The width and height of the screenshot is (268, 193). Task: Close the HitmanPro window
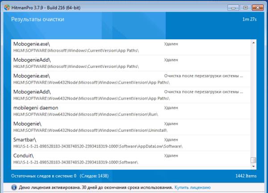257,8
